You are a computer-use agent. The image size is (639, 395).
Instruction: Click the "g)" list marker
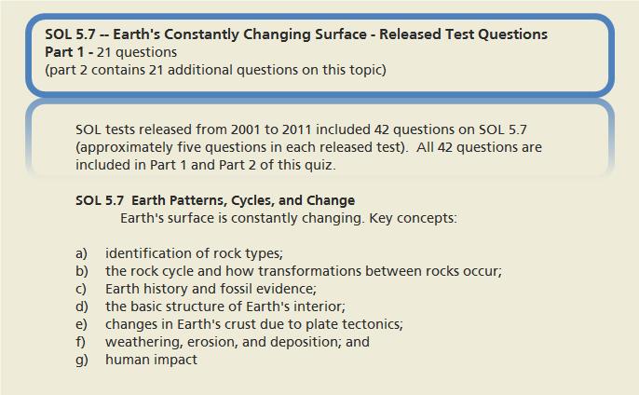click(x=82, y=360)
